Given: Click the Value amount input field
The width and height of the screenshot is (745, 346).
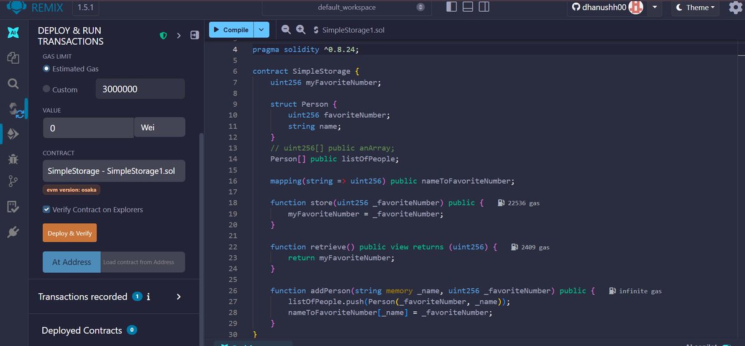Looking at the screenshot, I should [x=88, y=128].
